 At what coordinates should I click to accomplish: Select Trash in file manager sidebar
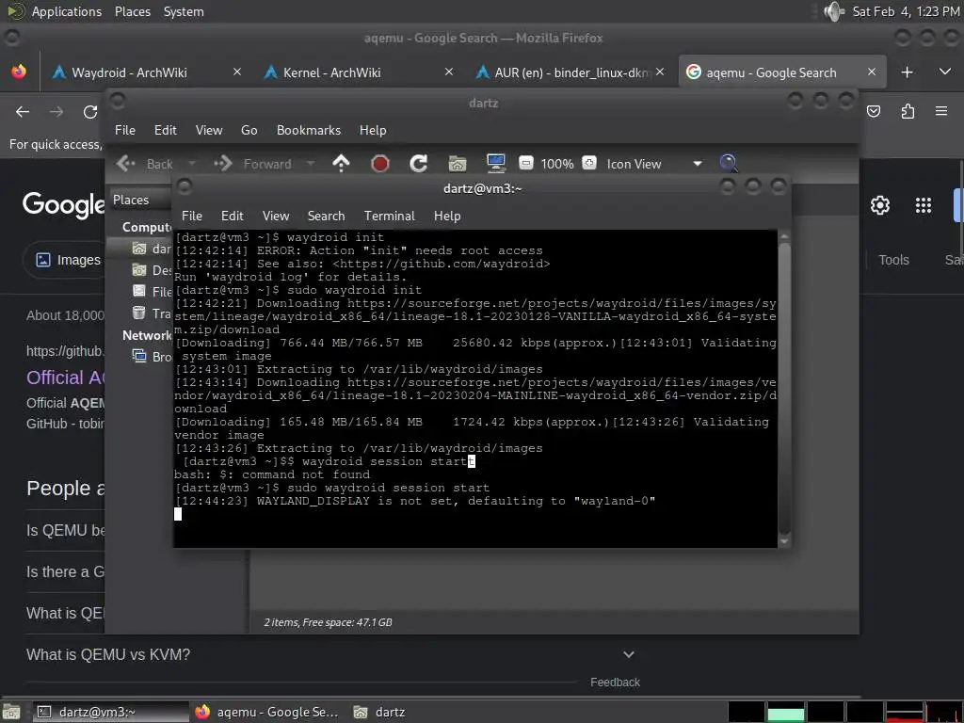152,313
